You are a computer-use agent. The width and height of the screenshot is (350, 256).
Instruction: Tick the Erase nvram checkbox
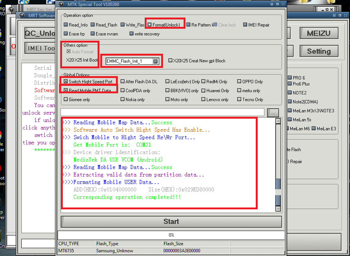point(93,34)
